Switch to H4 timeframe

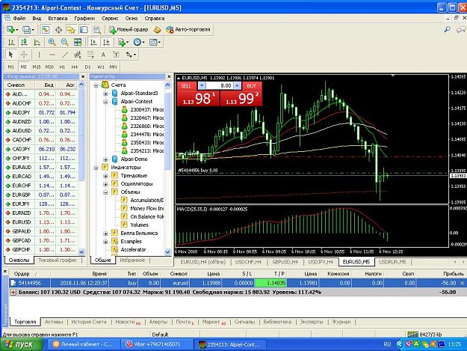tap(75, 67)
